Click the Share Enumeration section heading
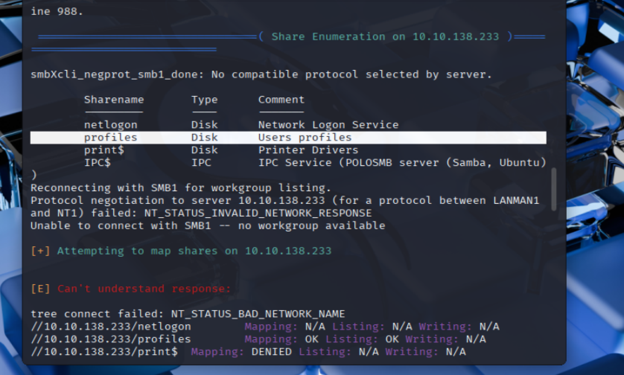The width and height of the screenshot is (624, 375). pos(385,36)
